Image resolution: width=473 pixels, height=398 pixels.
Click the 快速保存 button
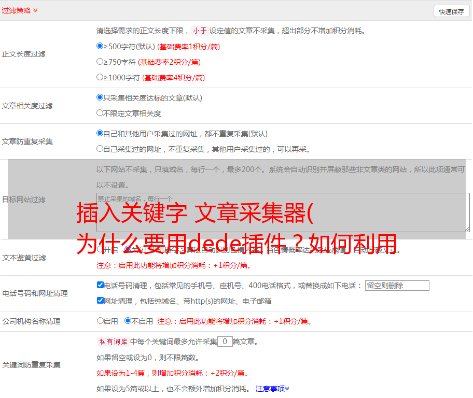[451, 11]
